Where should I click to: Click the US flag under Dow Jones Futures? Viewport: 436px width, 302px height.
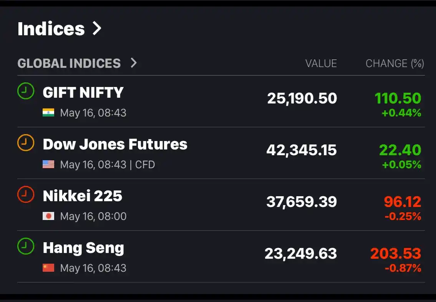[x=48, y=164]
